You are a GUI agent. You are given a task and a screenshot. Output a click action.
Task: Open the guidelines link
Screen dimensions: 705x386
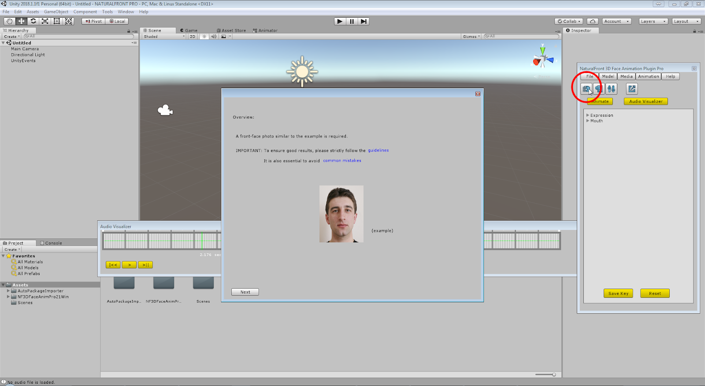[378, 150]
